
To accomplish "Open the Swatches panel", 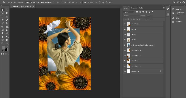I will pyautogui.click(x=177, y=22).
